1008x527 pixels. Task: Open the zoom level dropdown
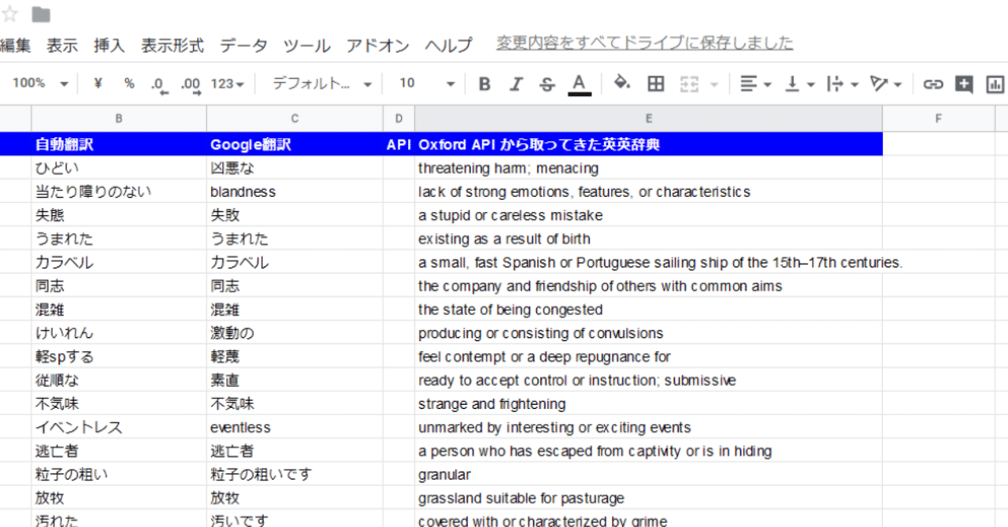click(x=39, y=84)
